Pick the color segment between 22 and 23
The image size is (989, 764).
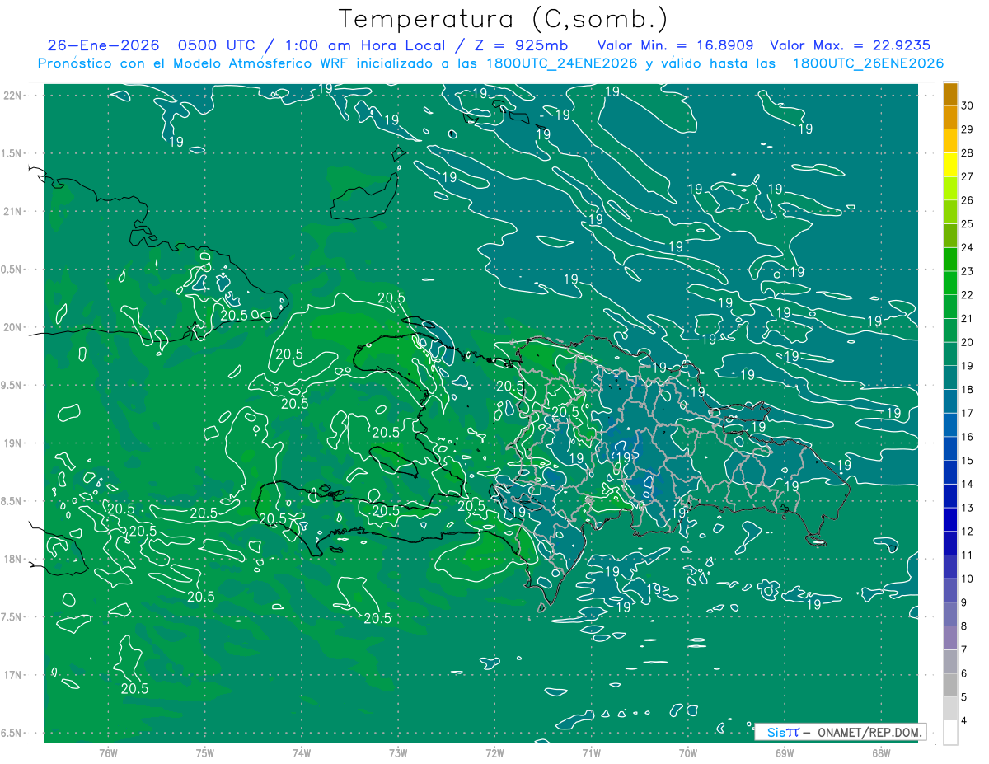(950, 283)
